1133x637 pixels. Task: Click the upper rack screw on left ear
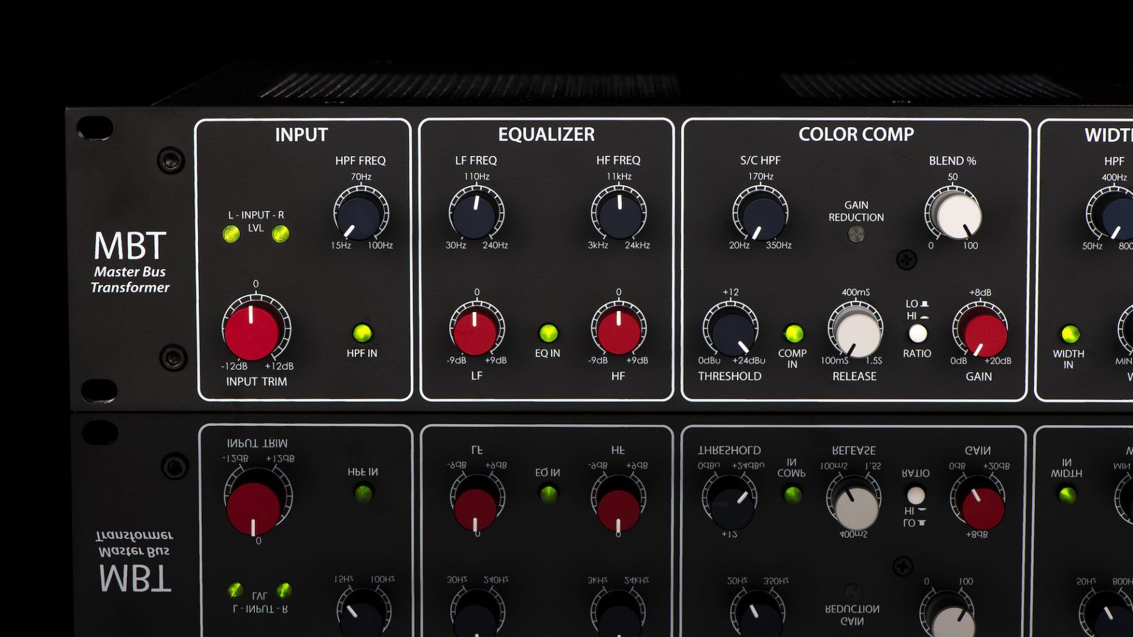click(x=170, y=160)
